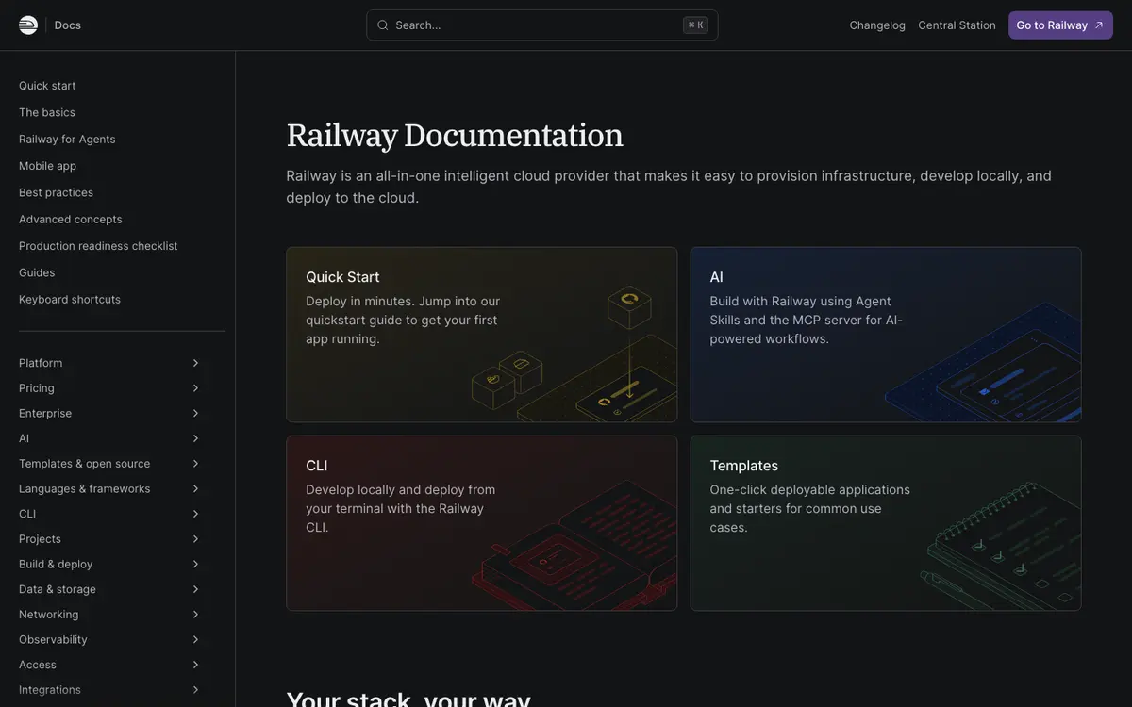Viewport: 1132px width, 707px height.
Task: Select the Pricing sidebar label
Action: [x=37, y=388]
